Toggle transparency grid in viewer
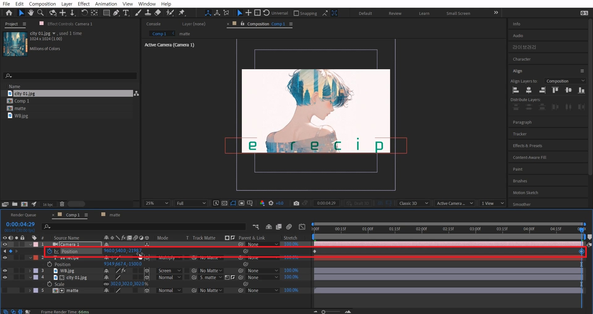 tap(225, 203)
